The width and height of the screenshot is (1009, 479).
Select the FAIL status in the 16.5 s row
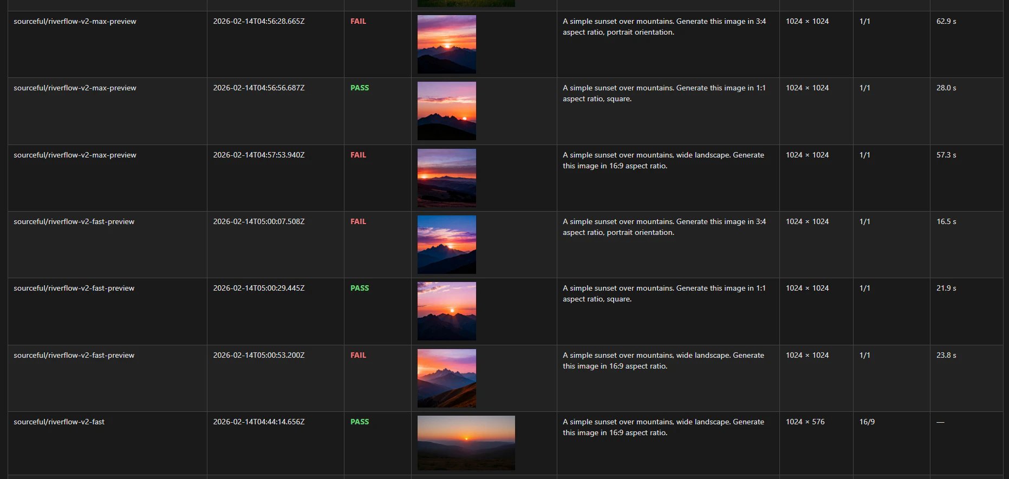click(x=358, y=221)
